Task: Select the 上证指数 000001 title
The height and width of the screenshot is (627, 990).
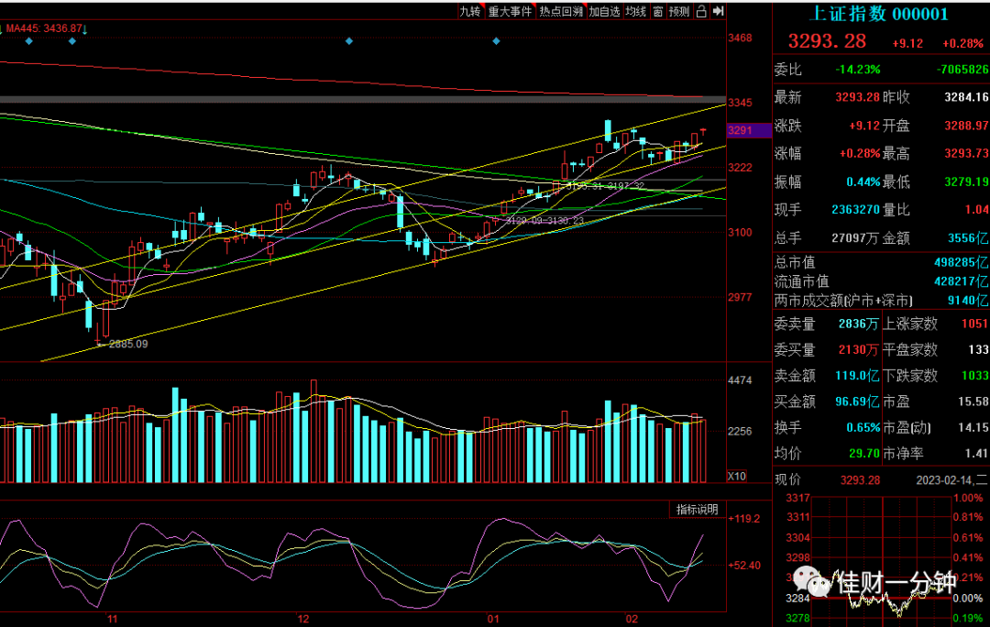Action: point(878,14)
